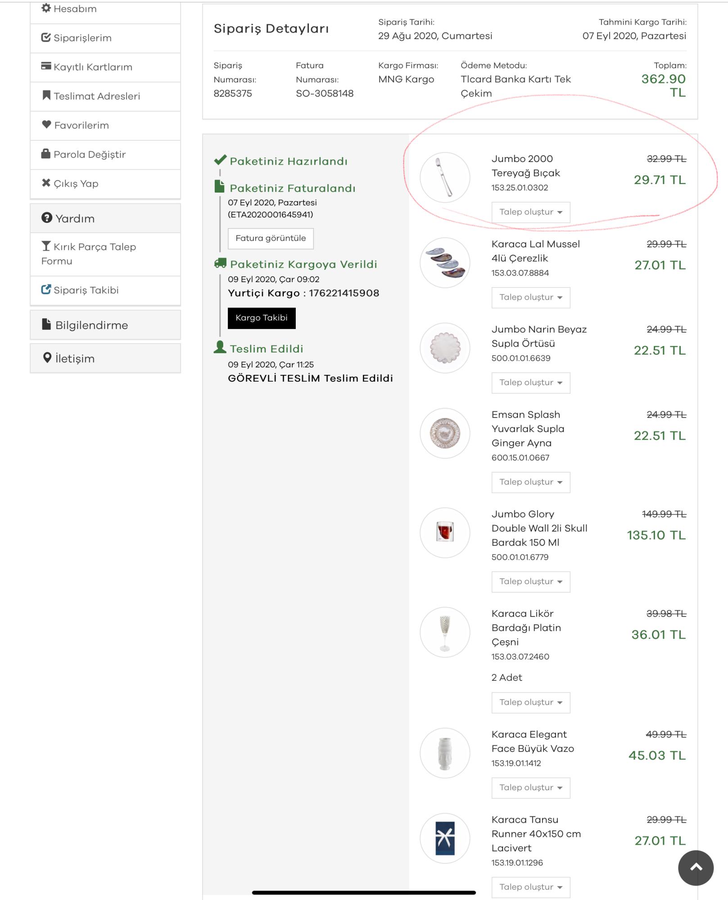Click the Bilgilendirme document icon

[x=46, y=324]
